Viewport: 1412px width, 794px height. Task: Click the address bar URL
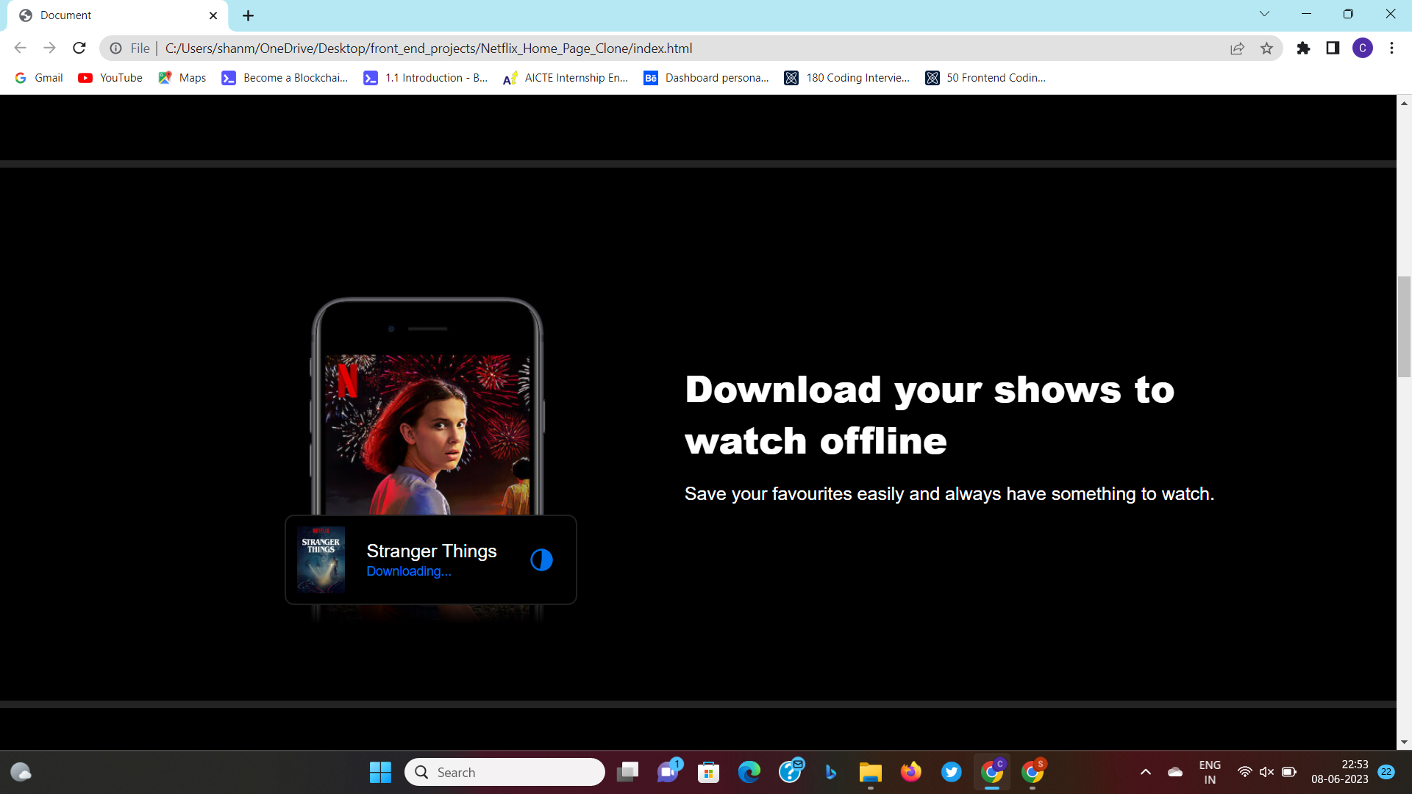click(428, 49)
